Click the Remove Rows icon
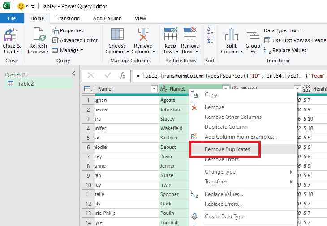The width and height of the screenshot is (327, 226). (x=190, y=34)
